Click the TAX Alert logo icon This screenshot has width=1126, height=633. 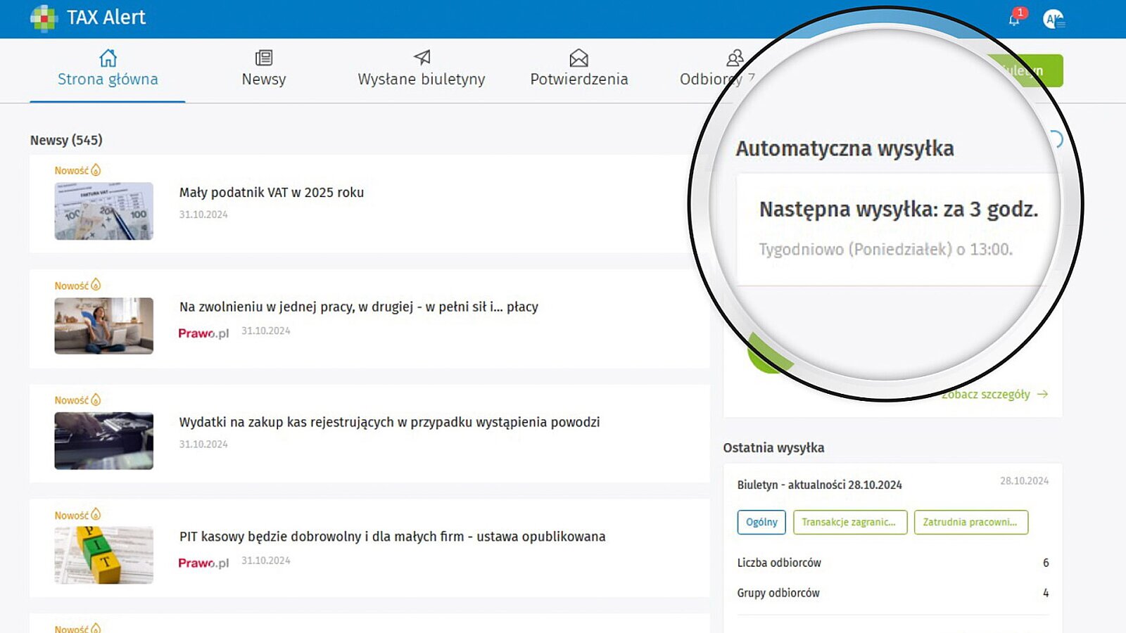44,18
